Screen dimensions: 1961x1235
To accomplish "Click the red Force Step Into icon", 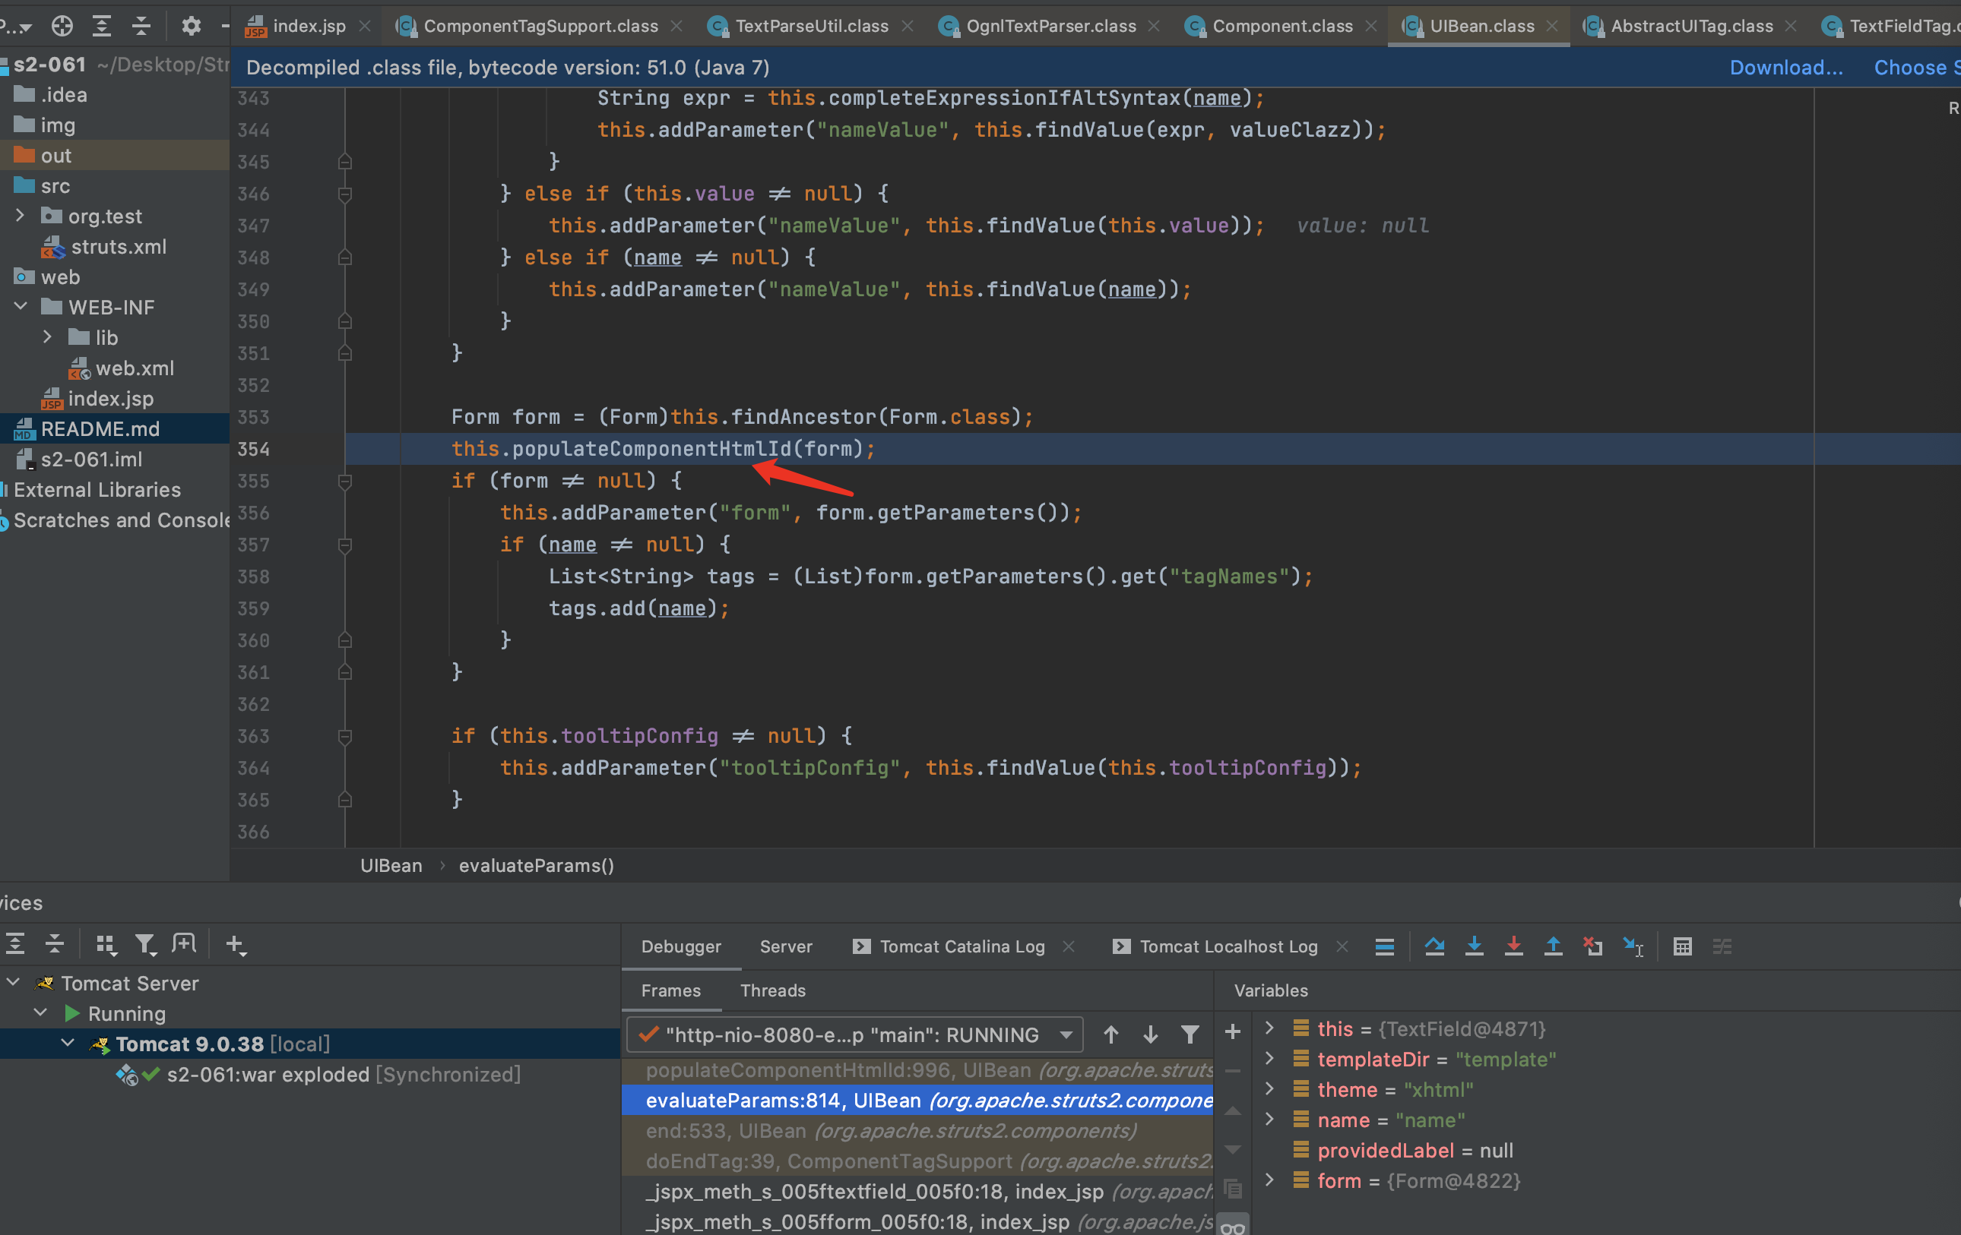I will click(1513, 946).
